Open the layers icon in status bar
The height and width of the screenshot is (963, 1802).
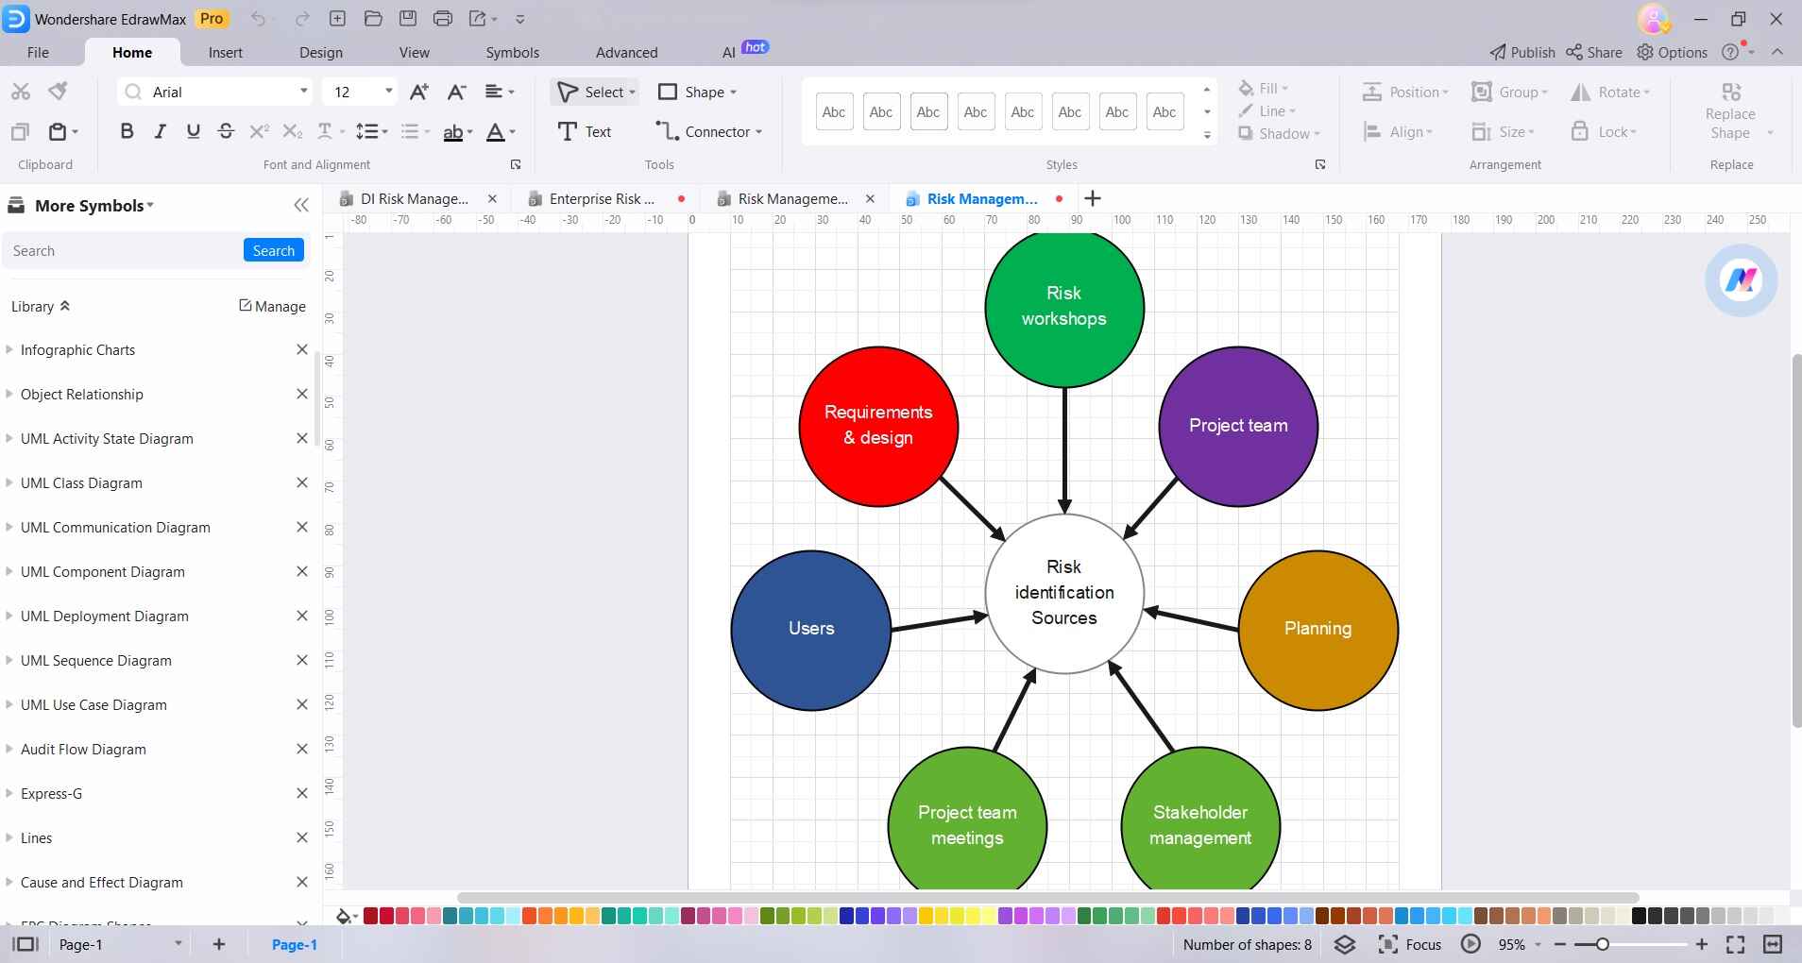click(x=1345, y=944)
